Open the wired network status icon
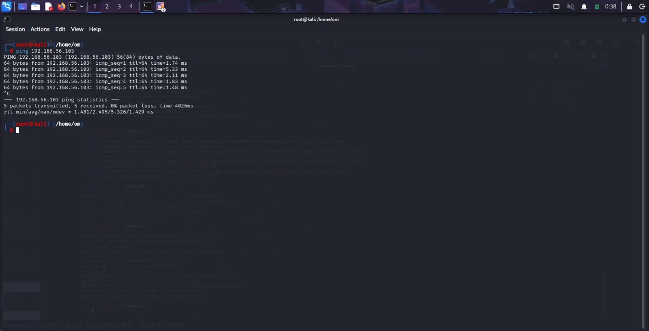649x331 pixels. tap(557, 6)
